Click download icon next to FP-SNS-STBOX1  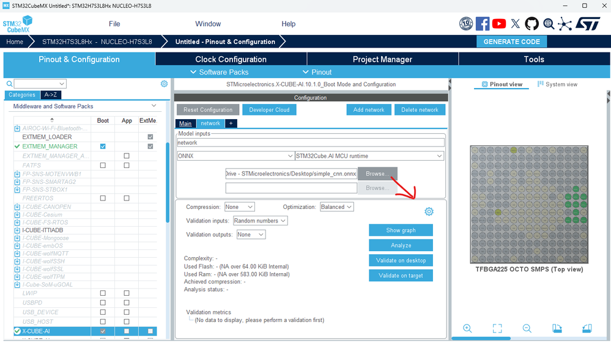(x=17, y=189)
